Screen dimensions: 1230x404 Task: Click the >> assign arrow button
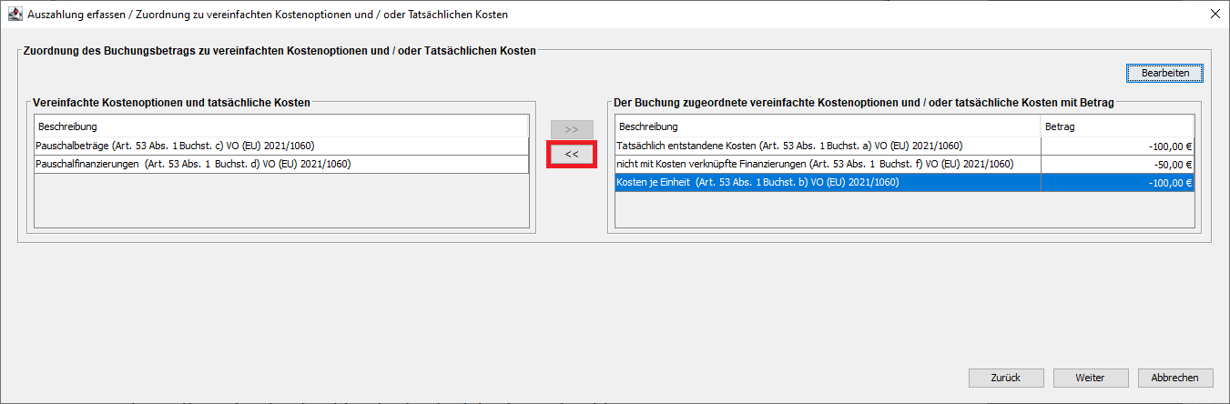572,130
